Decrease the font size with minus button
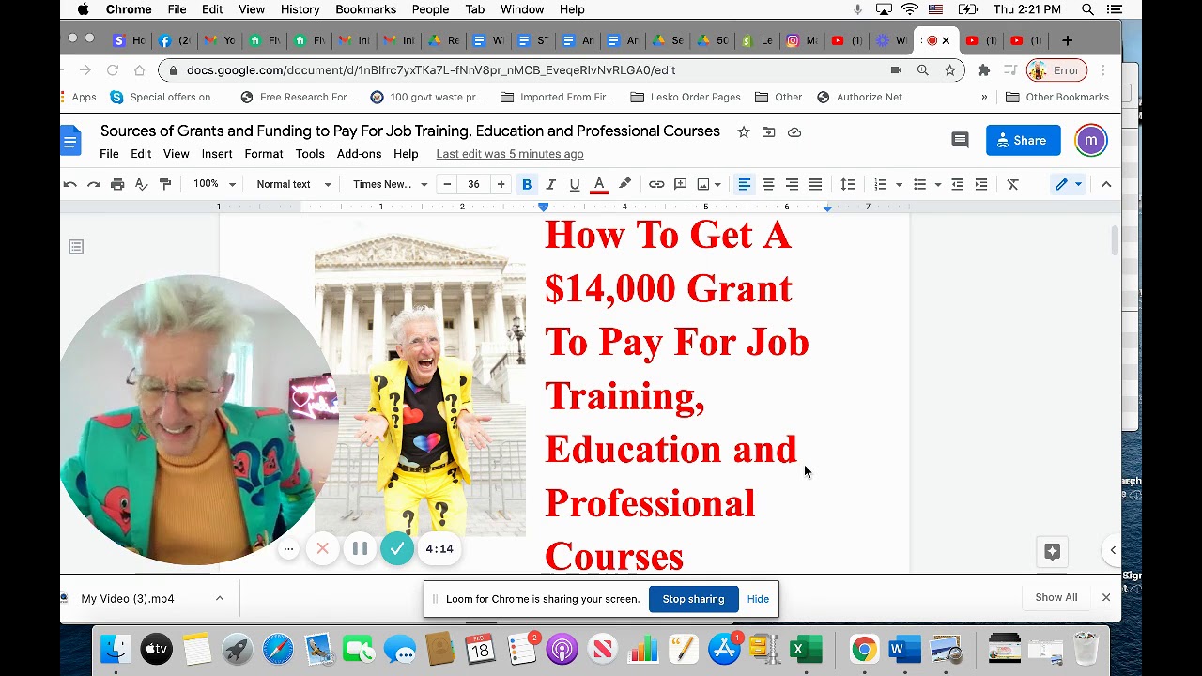1202x676 pixels. tap(447, 184)
